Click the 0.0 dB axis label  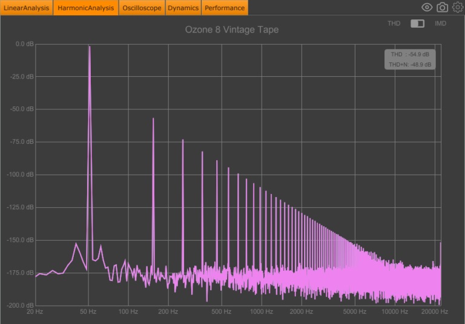[25, 44]
